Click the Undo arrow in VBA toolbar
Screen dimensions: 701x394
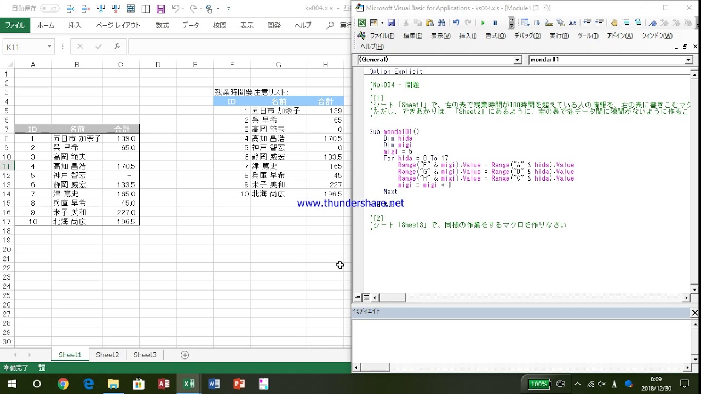pyautogui.click(x=456, y=23)
